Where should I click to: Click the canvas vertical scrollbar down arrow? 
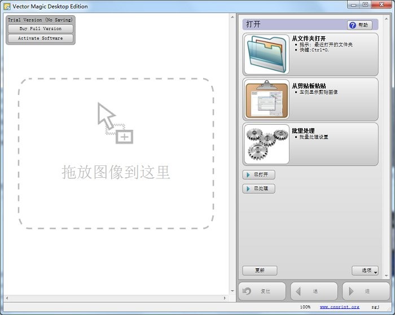[232, 291]
